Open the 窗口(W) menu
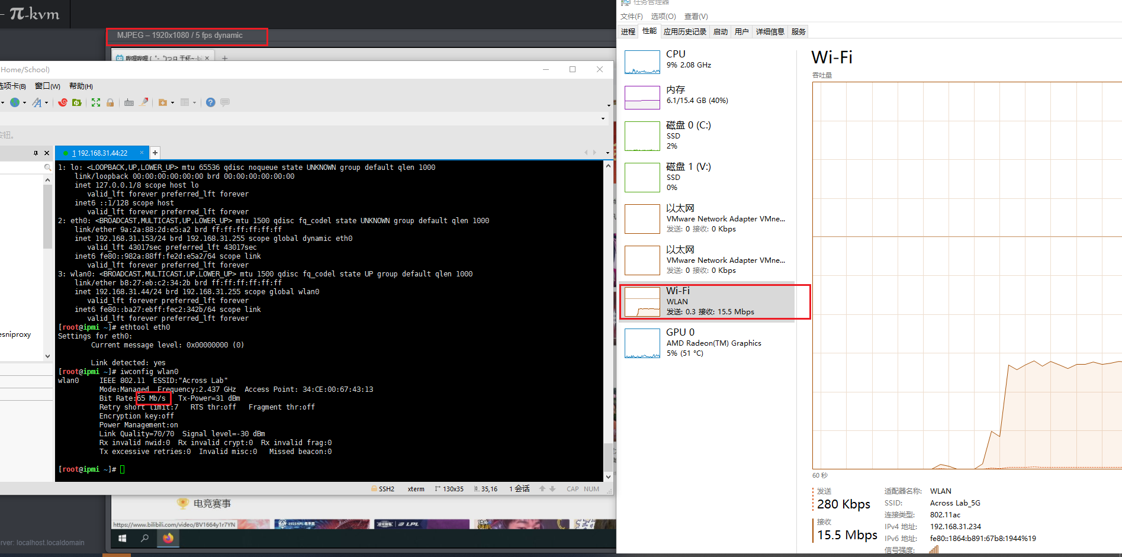This screenshot has height=557, width=1122. click(x=47, y=86)
